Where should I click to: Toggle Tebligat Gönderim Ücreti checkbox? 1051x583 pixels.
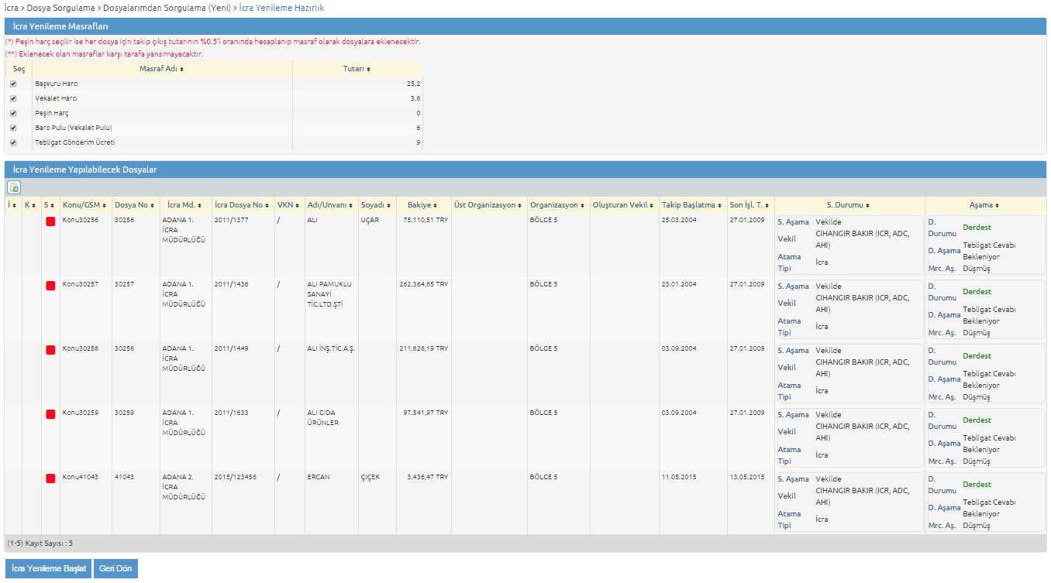click(13, 142)
